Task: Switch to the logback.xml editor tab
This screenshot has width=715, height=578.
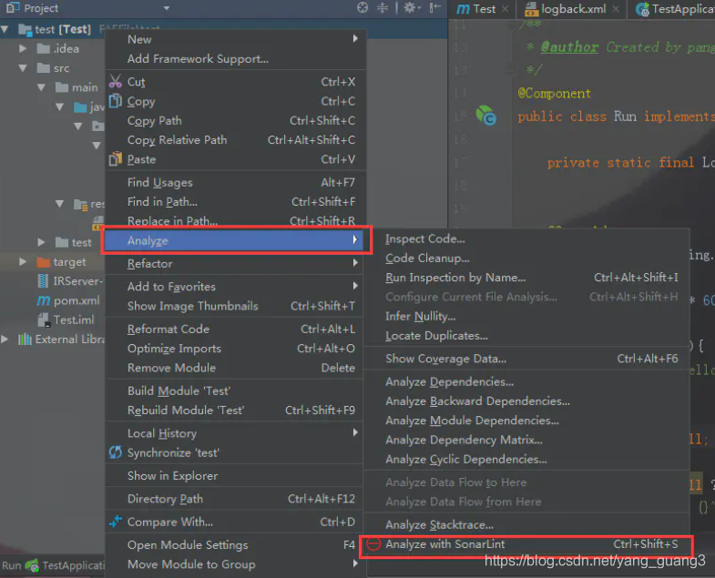Action: (571, 9)
